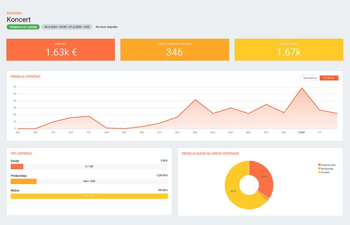Image resolution: width=350 pixels, height=225 pixels.
Task: Click the 23.2 peak point on chart
Action: [x=195, y=100]
